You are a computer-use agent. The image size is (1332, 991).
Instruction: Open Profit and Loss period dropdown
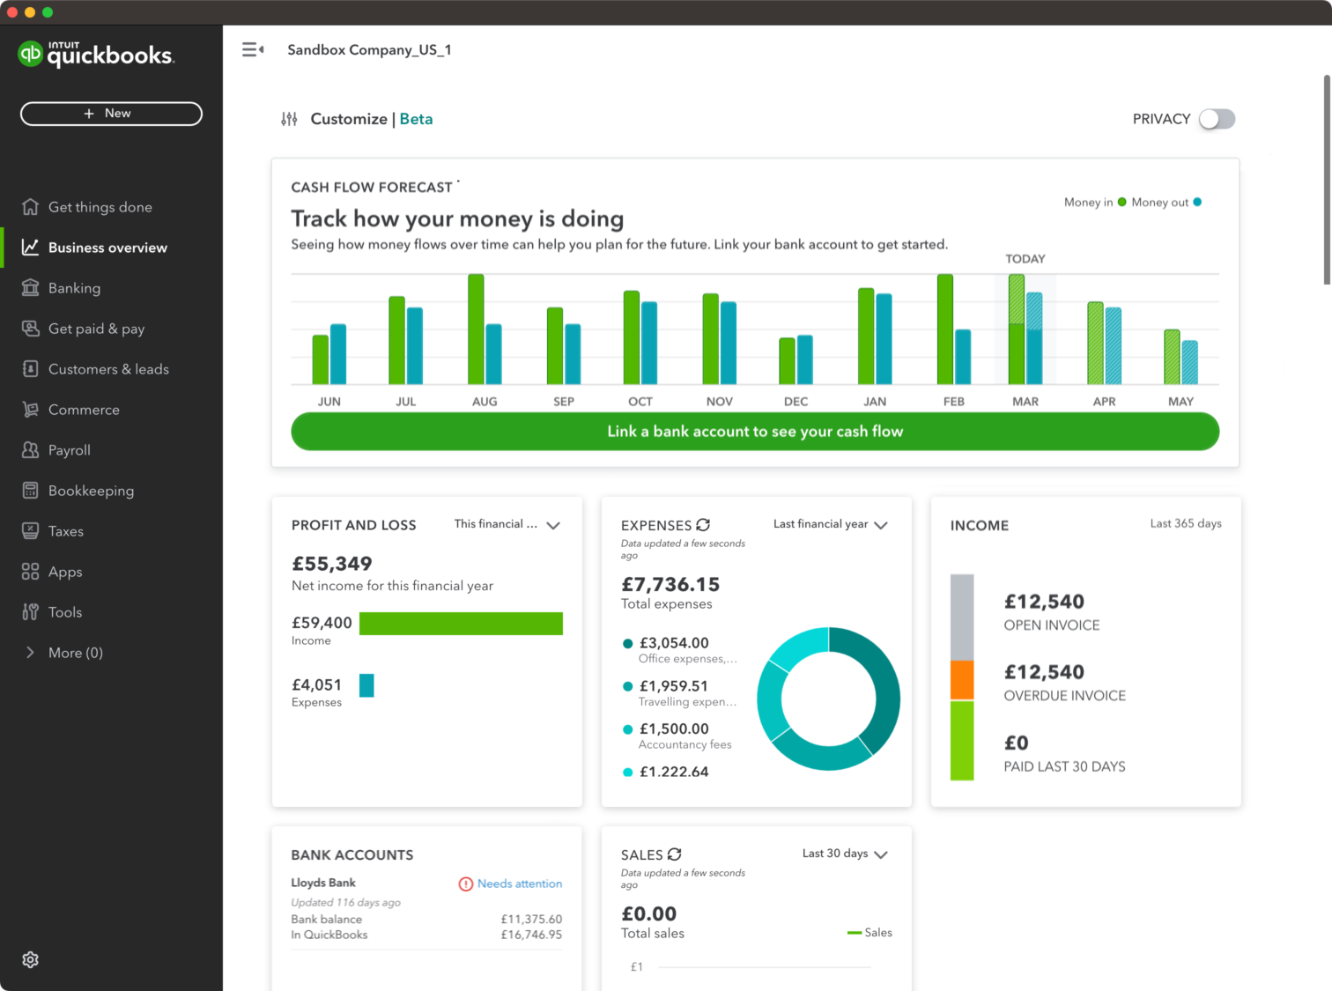[x=507, y=524]
